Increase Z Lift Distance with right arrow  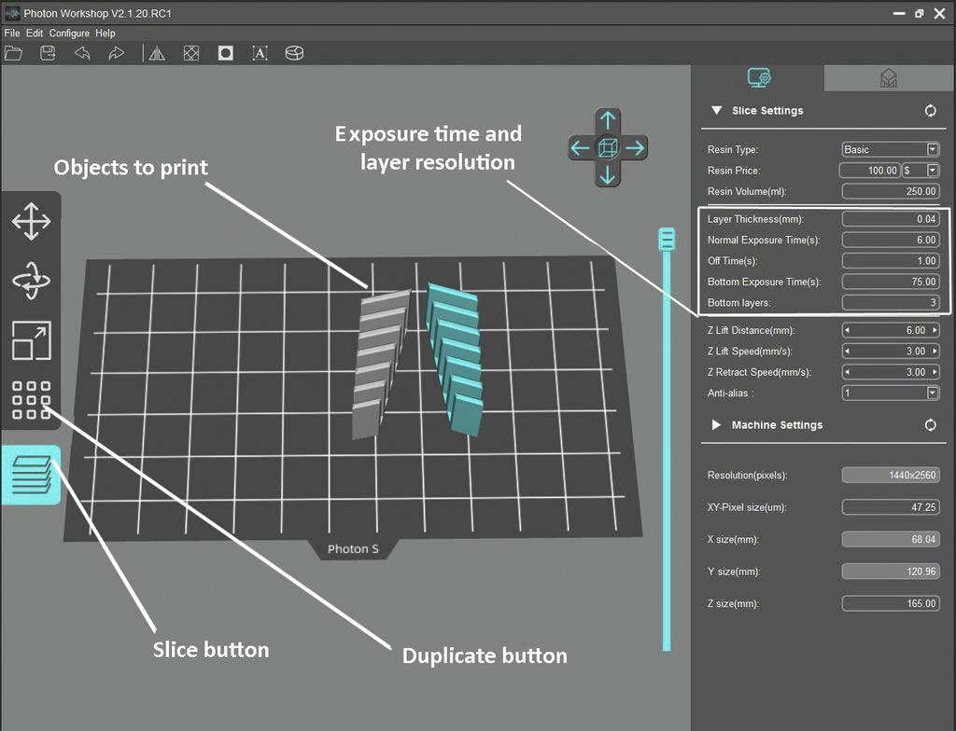click(x=935, y=330)
